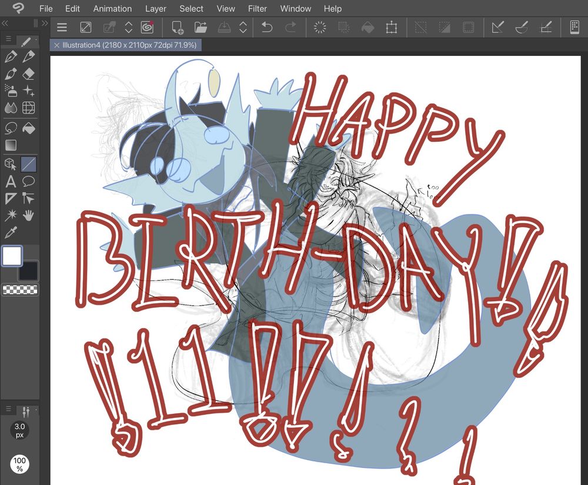
Task: Toggle snap to grid
Action: [x=546, y=28]
